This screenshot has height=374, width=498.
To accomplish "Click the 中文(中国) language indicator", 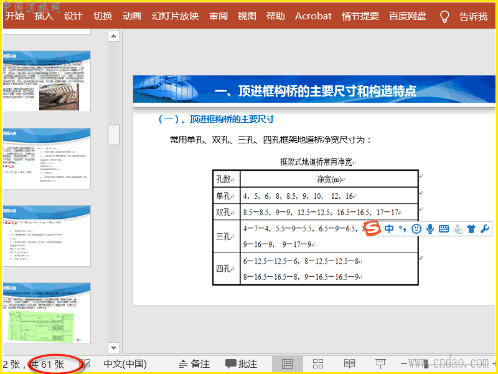I will coord(125,363).
